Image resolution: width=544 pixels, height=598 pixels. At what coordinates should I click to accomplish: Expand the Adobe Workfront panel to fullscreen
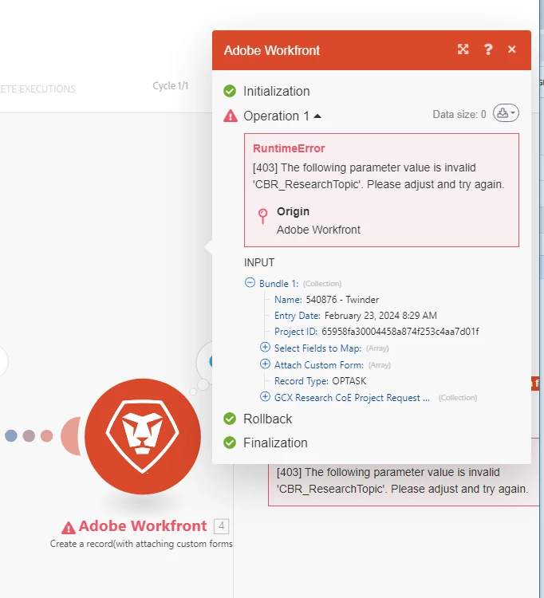click(x=463, y=49)
